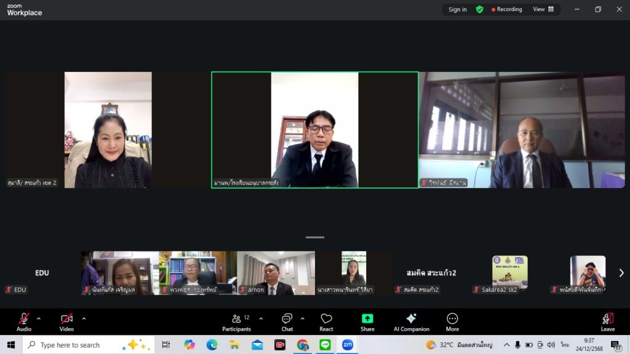Open the More options menu
This screenshot has width=630, height=354.
click(452, 321)
